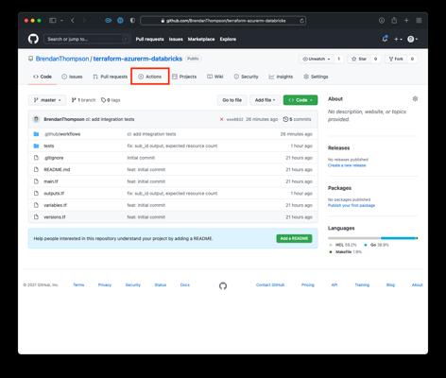
Task: Switch to the repository Issues tab
Action: pos(72,77)
